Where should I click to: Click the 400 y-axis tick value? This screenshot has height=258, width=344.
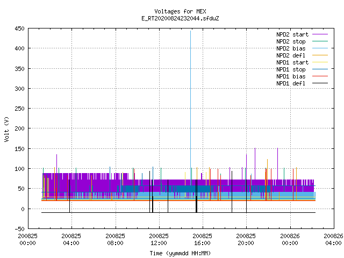click(19, 48)
